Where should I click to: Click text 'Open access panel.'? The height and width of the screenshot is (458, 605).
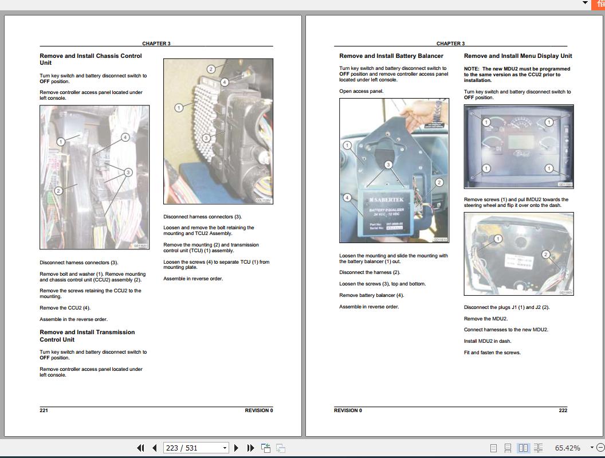click(361, 91)
